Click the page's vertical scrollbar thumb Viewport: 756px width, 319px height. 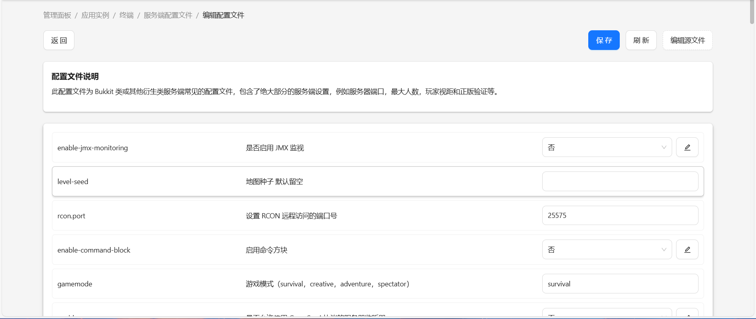[752, 13]
